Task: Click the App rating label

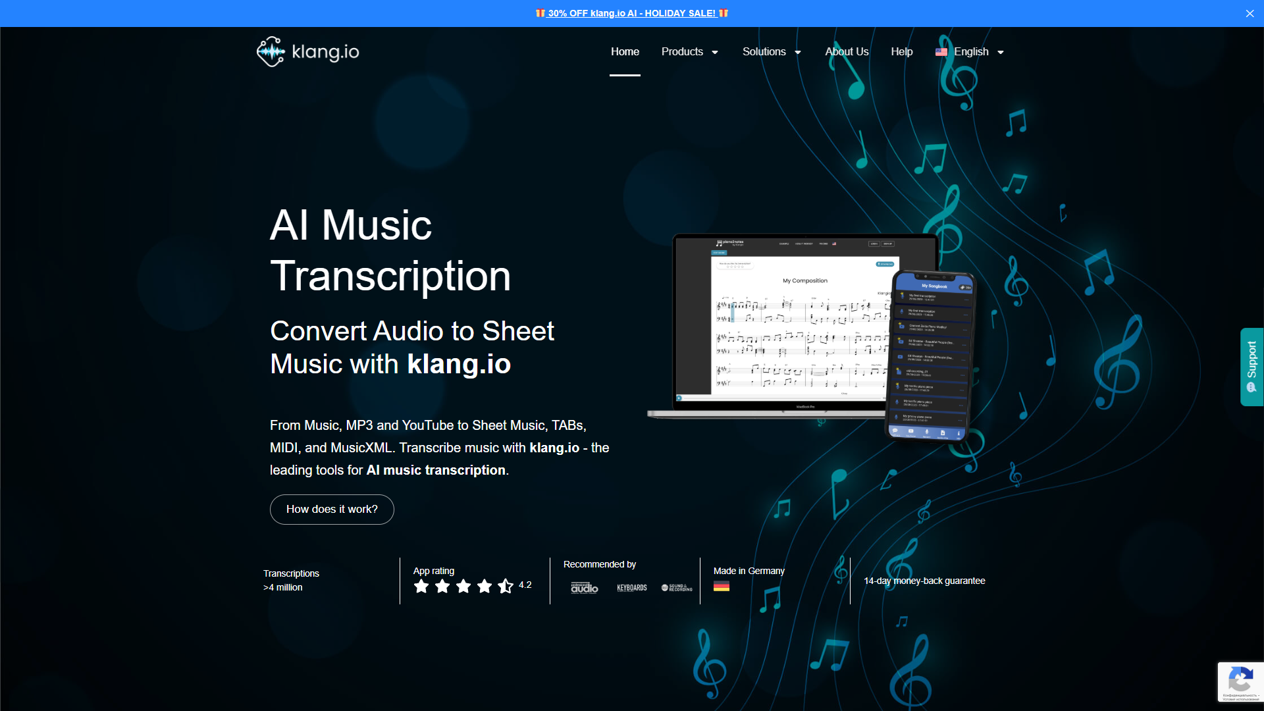Action: 434,571
